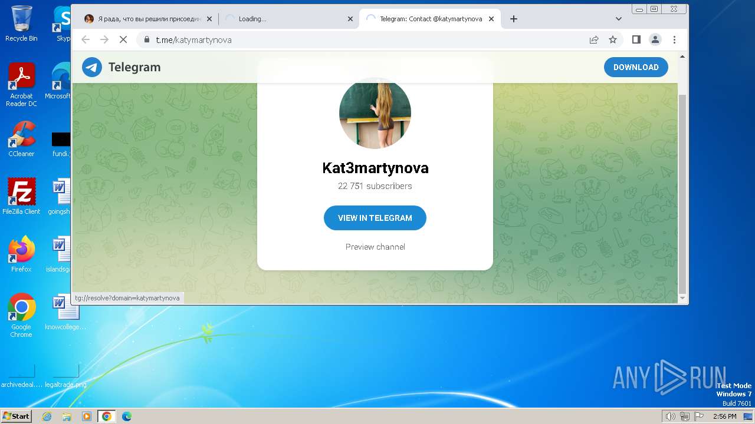Screen dimensions: 755x424
Task: Open Acrobat Reader DC desktop icon
Action: [x=21, y=85]
